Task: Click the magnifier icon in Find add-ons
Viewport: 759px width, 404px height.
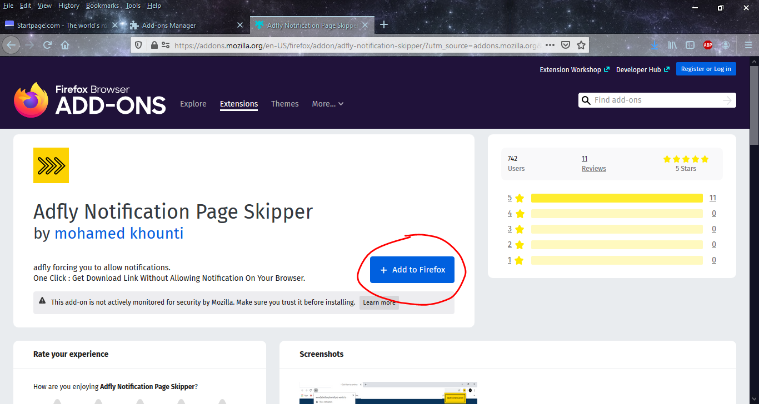Action: click(586, 100)
